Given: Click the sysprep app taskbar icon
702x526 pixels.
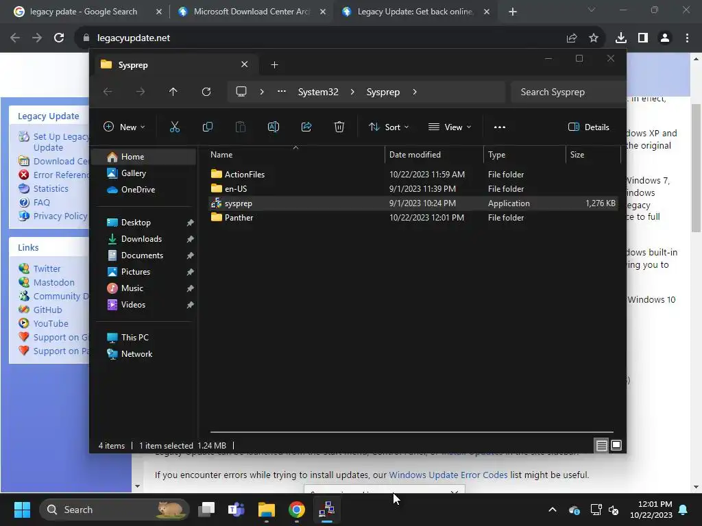Looking at the screenshot, I should pyautogui.click(x=327, y=510).
